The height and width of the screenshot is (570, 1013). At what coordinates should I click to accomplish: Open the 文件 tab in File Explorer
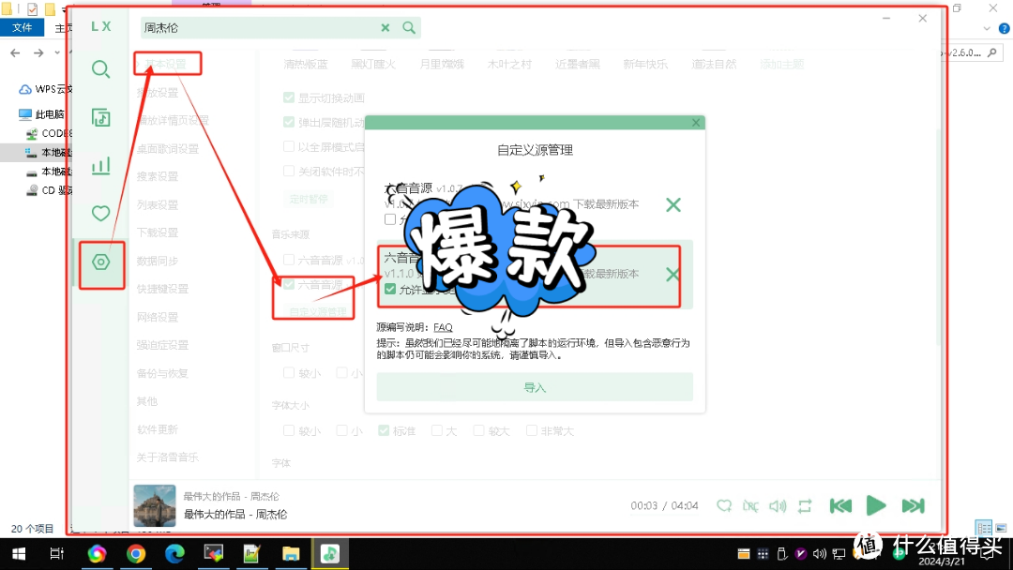22,27
